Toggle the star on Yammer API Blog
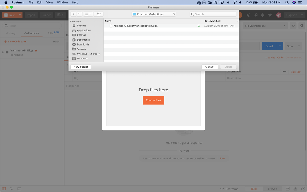 coord(36,50)
